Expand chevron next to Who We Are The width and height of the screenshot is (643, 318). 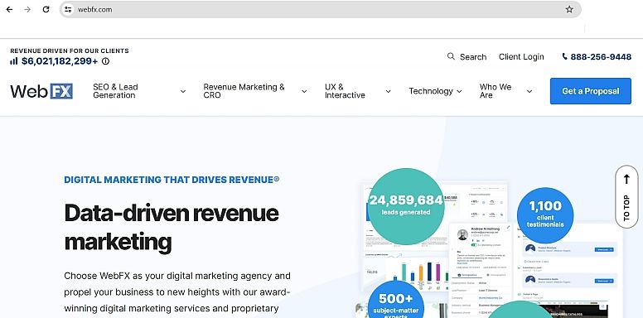tap(529, 91)
